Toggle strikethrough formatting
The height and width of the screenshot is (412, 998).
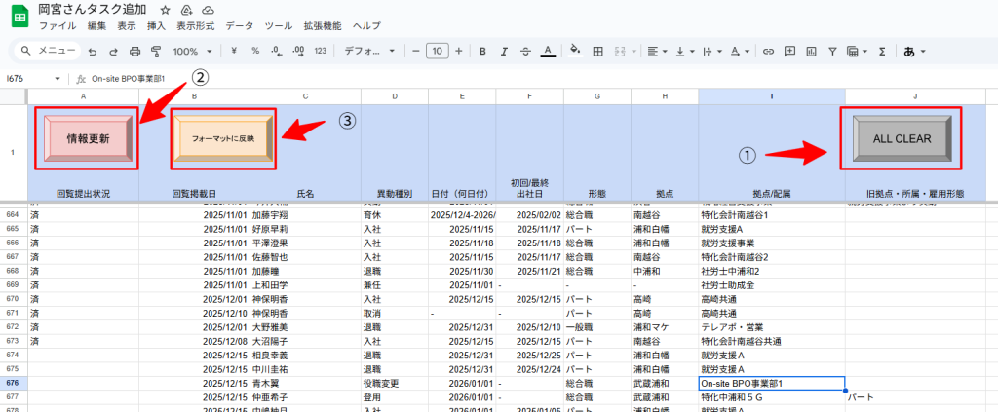coord(525,51)
